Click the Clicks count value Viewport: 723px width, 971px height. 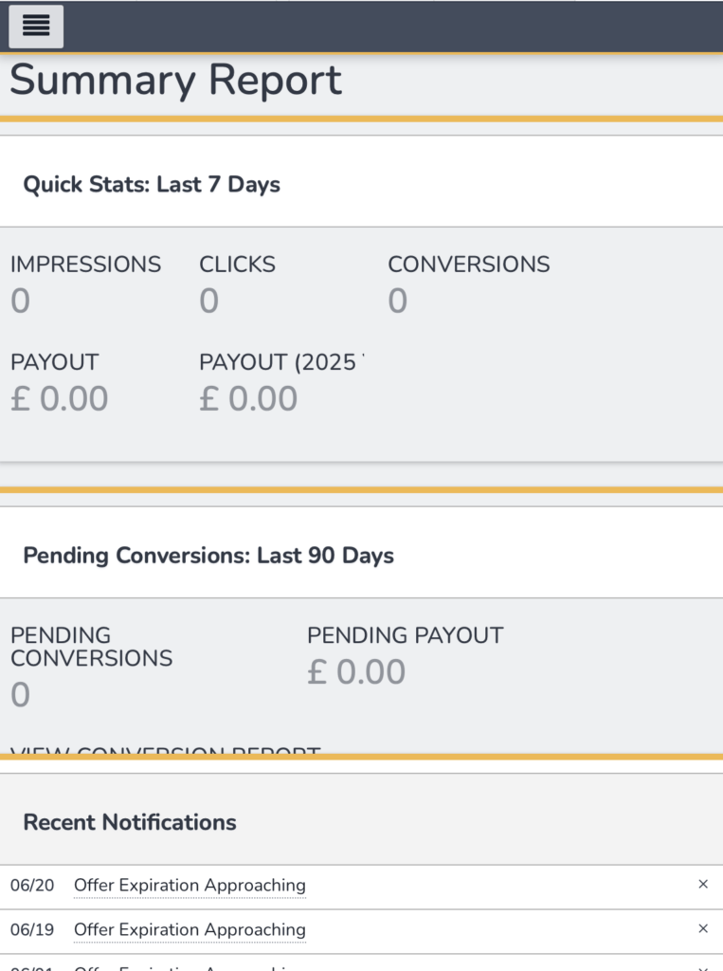pos(209,302)
